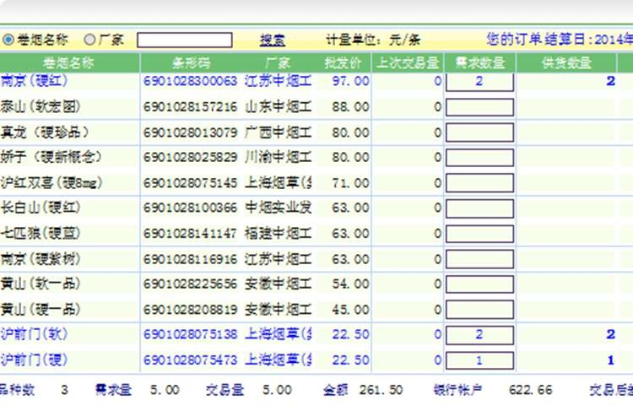633x411 pixels.
Task: Click barcode 6901028025829
Action: [190, 157]
